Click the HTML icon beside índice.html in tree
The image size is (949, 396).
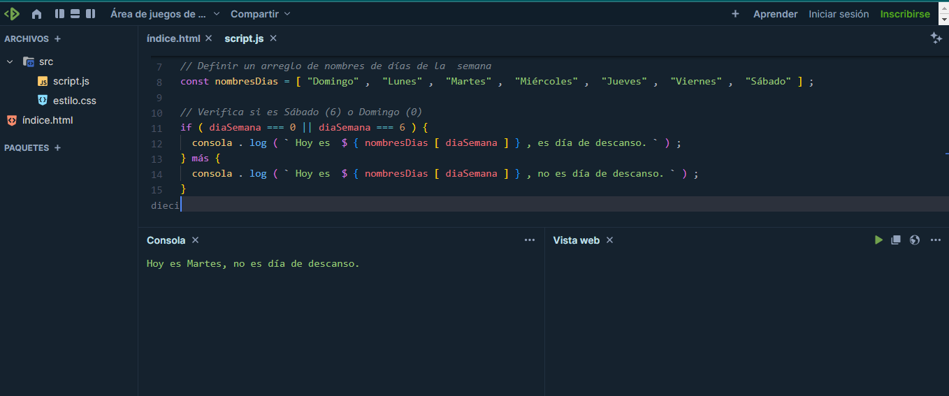point(12,120)
